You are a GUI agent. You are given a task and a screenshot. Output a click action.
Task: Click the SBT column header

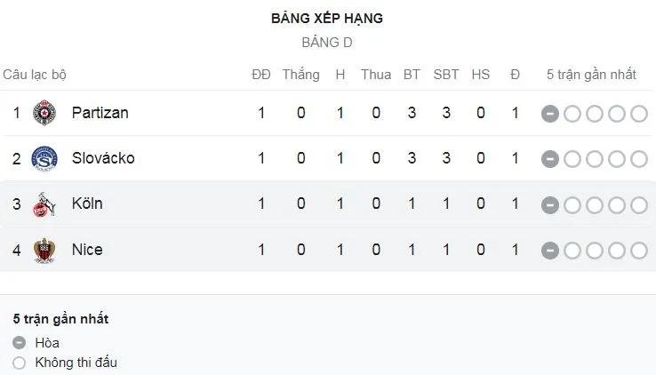click(445, 75)
